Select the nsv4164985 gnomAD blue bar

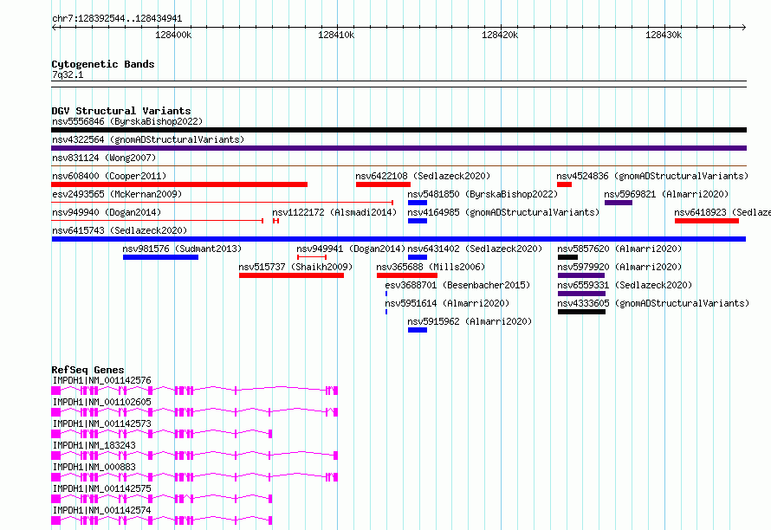click(x=418, y=221)
